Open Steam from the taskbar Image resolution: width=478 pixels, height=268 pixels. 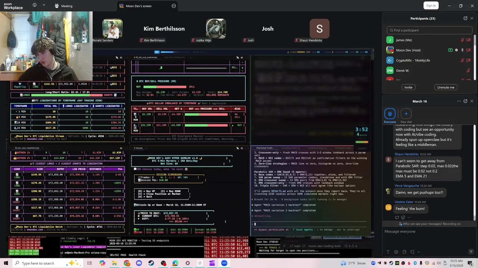(151, 263)
